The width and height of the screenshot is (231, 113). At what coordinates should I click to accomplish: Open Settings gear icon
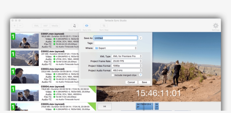(216, 26)
